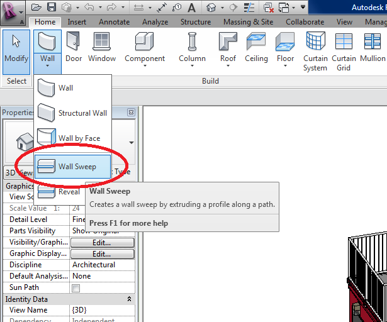The height and width of the screenshot is (322, 387).
Task: Switch to the Insert ribbon tab
Action: 77,22
